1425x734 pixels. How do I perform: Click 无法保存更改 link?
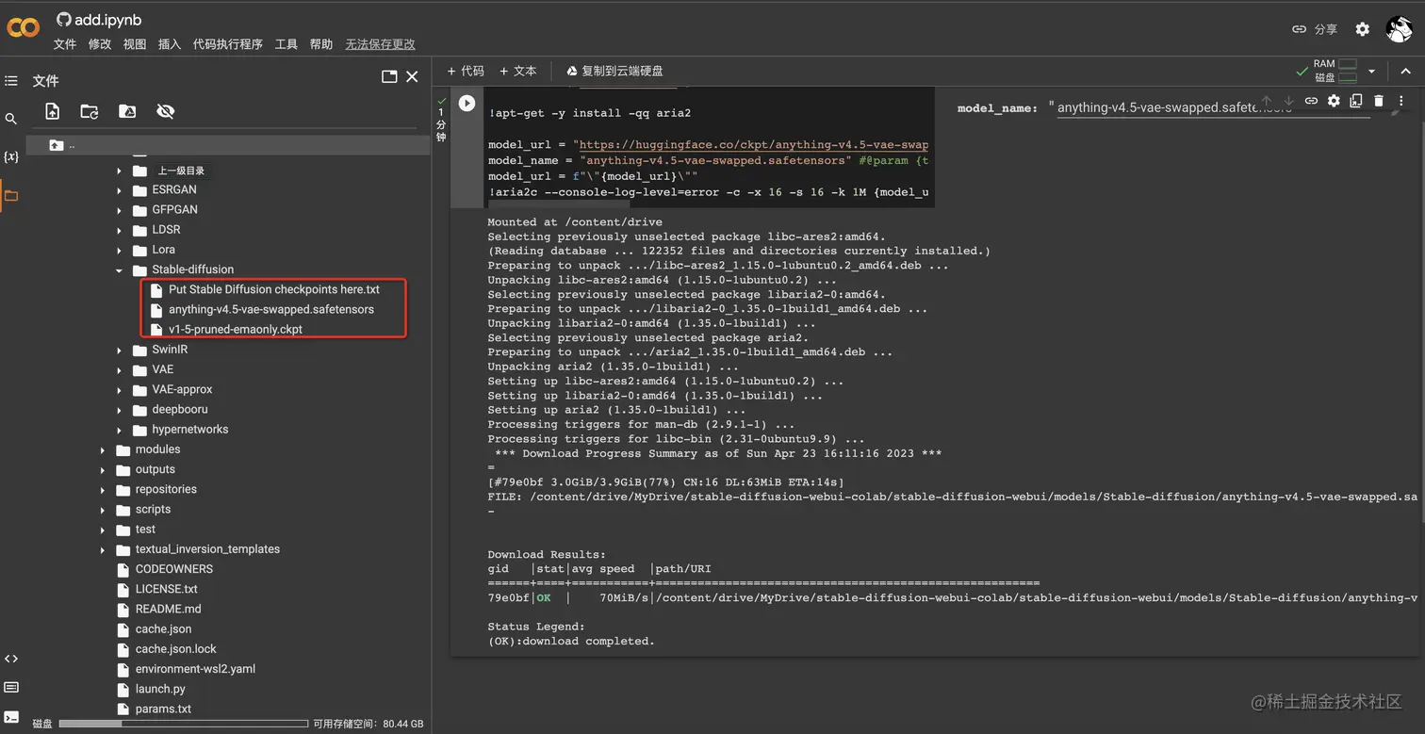380,44
